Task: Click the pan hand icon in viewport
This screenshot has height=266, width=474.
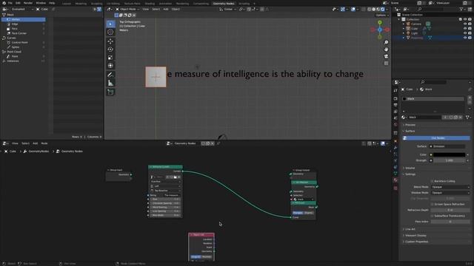Action: click(x=386, y=50)
